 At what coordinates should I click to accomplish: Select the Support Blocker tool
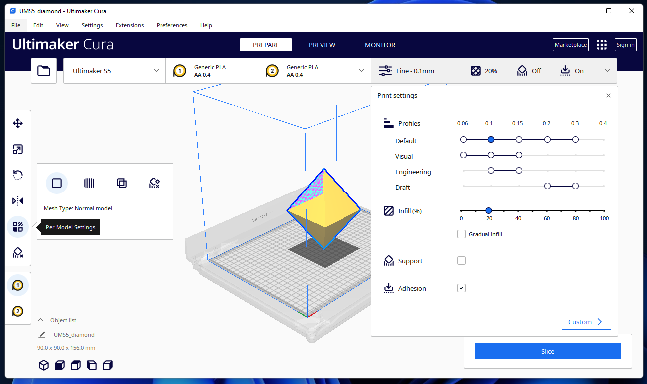coord(18,253)
